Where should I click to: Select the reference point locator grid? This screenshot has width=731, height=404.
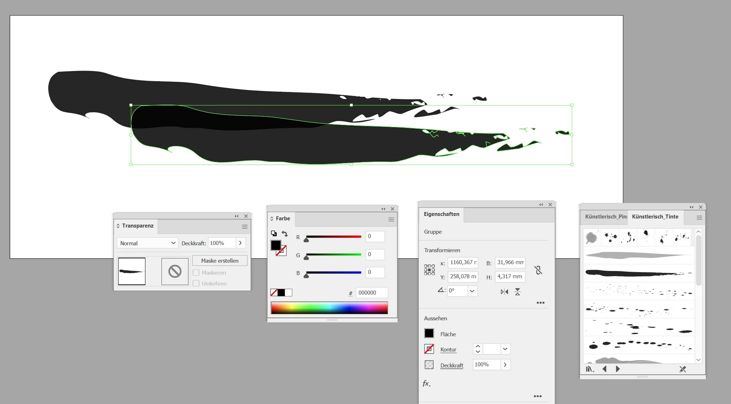pyautogui.click(x=429, y=270)
